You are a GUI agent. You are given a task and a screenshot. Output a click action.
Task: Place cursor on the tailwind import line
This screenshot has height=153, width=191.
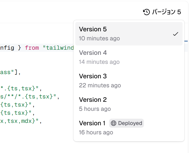coord(36,48)
